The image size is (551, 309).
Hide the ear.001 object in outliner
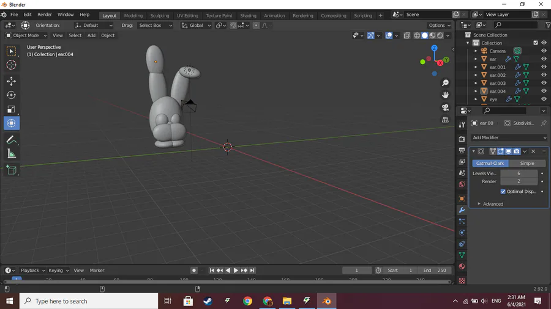(x=544, y=67)
